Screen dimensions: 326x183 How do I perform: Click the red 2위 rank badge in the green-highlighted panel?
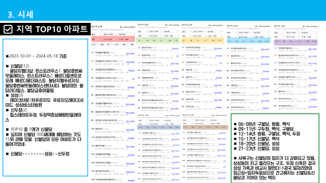click(139, 55)
